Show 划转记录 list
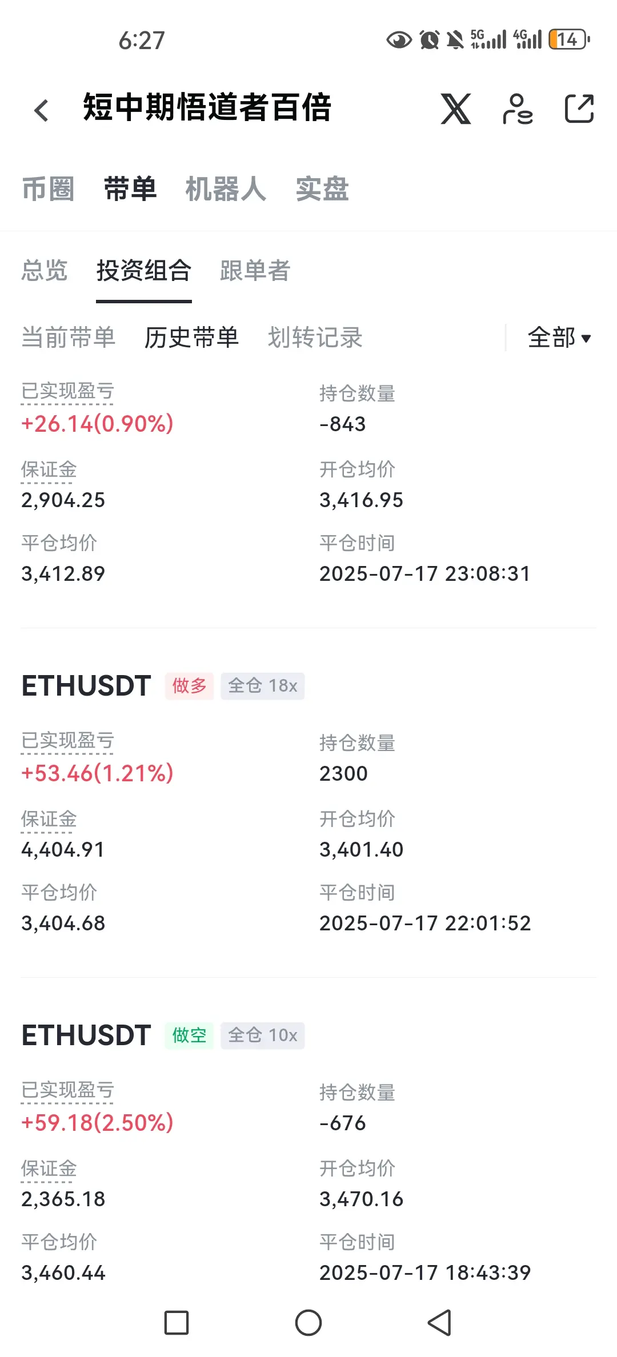This screenshot has width=617, height=1357. click(315, 338)
